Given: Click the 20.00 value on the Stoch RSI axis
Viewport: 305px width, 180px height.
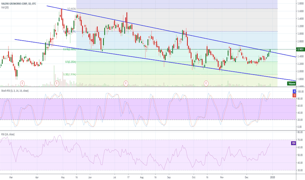Looking at the screenshot, I should point(300,120).
